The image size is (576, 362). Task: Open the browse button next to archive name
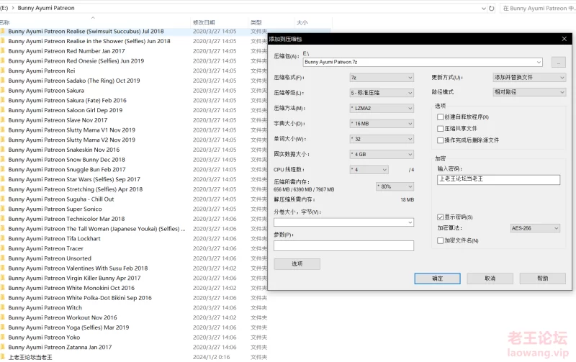(559, 63)
